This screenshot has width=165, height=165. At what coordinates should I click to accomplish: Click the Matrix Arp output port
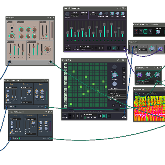pyautogui.click(x=124, y=115)
